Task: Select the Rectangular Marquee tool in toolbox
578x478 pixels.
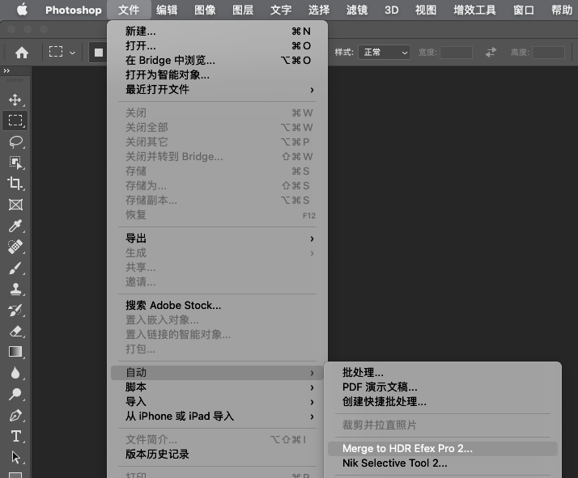Action: coord(15,121)
